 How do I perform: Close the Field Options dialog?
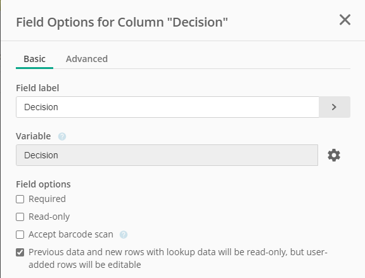(x=345, y=20)
